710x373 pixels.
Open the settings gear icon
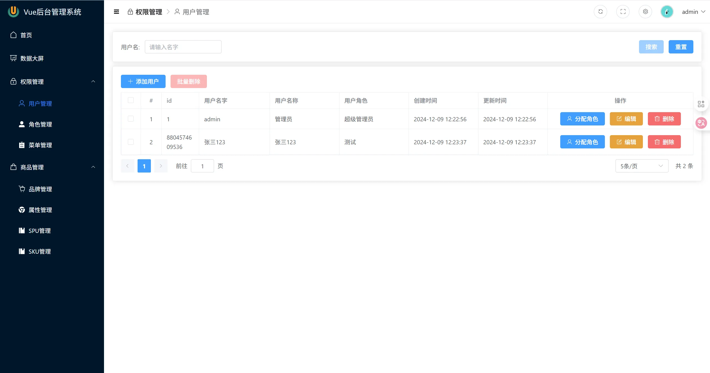645,12
